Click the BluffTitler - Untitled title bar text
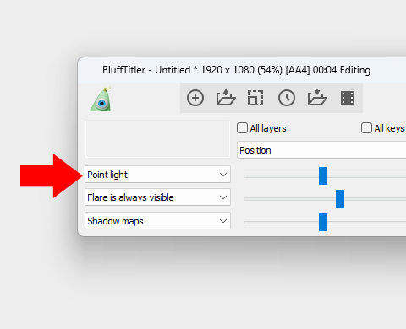 (236, 70)
